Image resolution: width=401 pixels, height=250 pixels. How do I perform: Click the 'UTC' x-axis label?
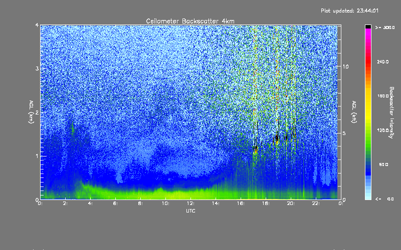coord(190,210)
